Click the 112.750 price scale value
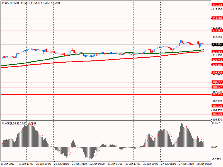Viewport: 223px width, 167px height. click(x=217, y=37)
